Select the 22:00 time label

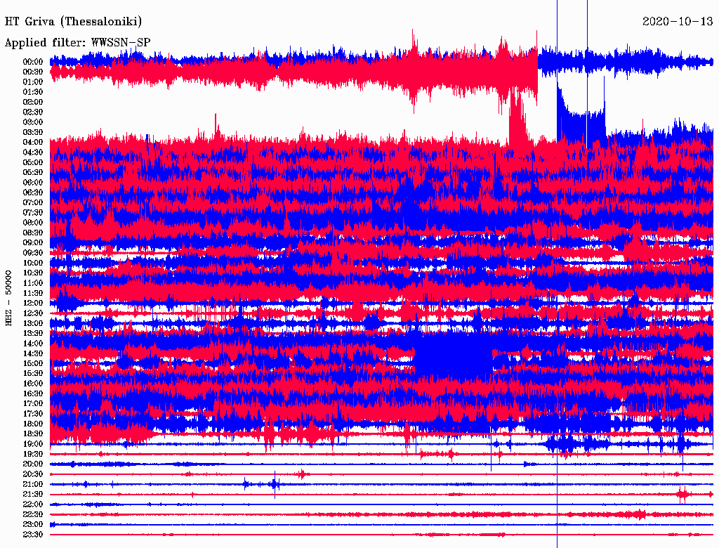coord(33,504)
